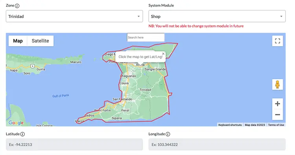295x155 pixels.
Task: Close the Lat/Lng info popup
Action: coord(163,54)
